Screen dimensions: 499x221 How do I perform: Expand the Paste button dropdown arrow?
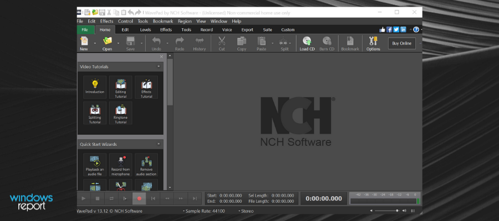click(x=272, y=43)
